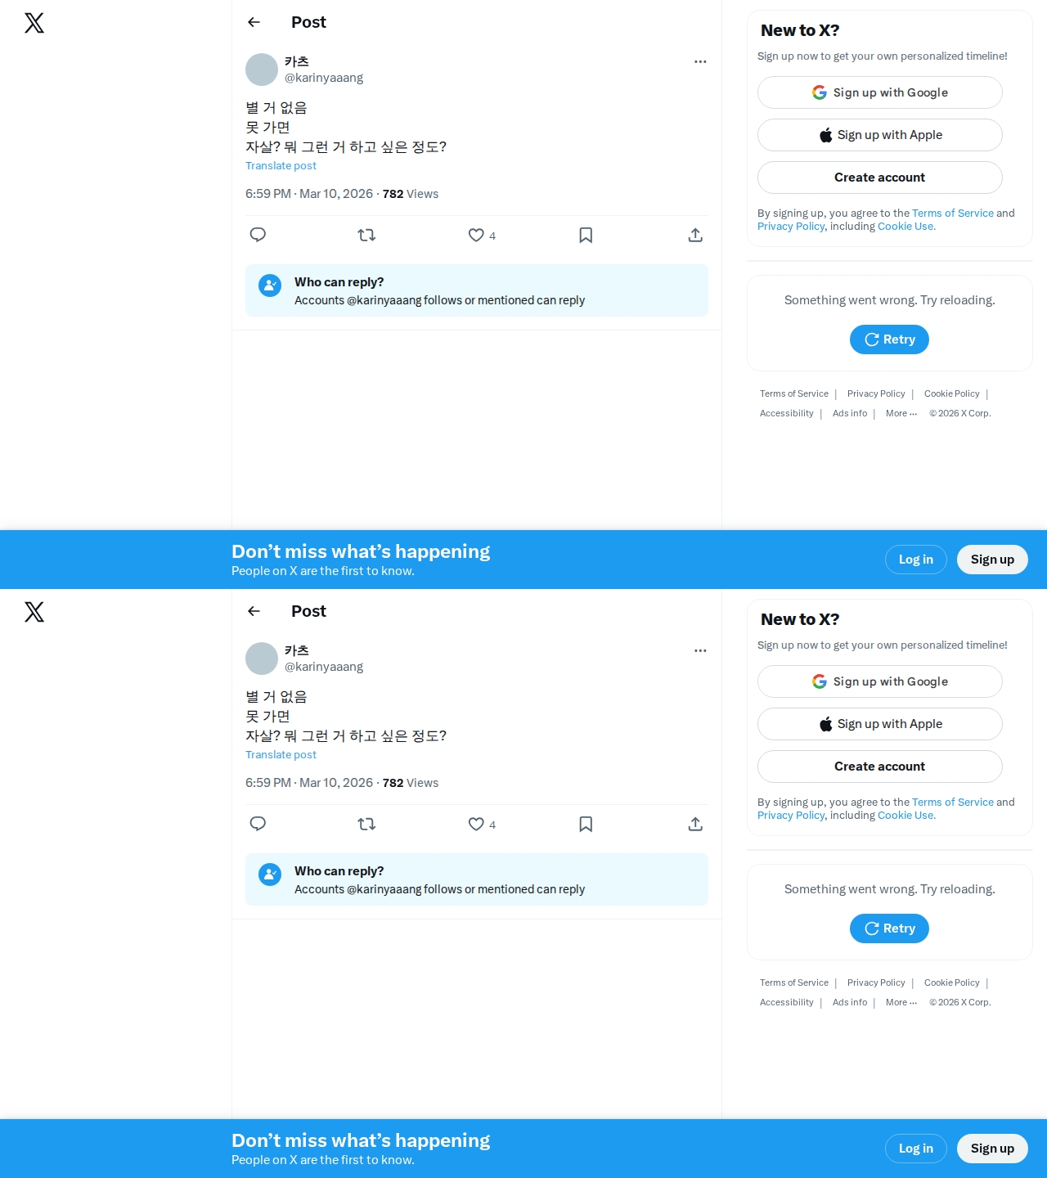This screenshot has width=1047, height=1178.
Task: Expand the More menu in the upper footer links
Action: click(x=901, y=413)
